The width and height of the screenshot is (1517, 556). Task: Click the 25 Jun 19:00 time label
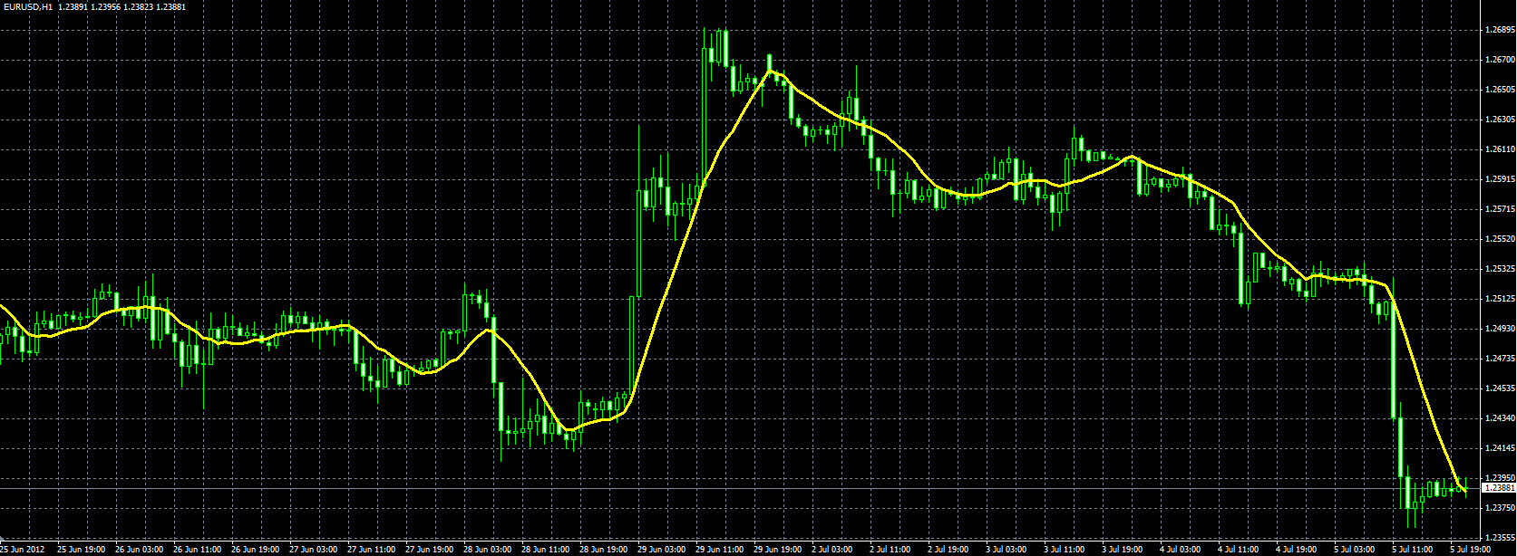coord(81,549)
